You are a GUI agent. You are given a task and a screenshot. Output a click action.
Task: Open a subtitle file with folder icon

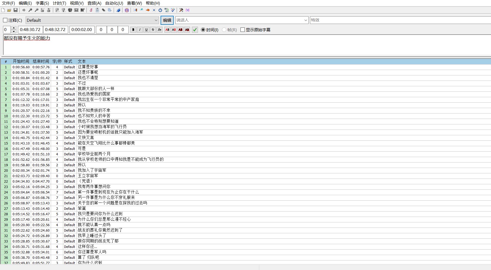[9, 10]
